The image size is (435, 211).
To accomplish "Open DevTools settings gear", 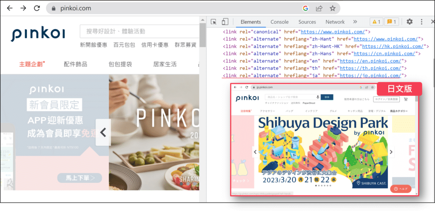I will (x=410, y=22).
